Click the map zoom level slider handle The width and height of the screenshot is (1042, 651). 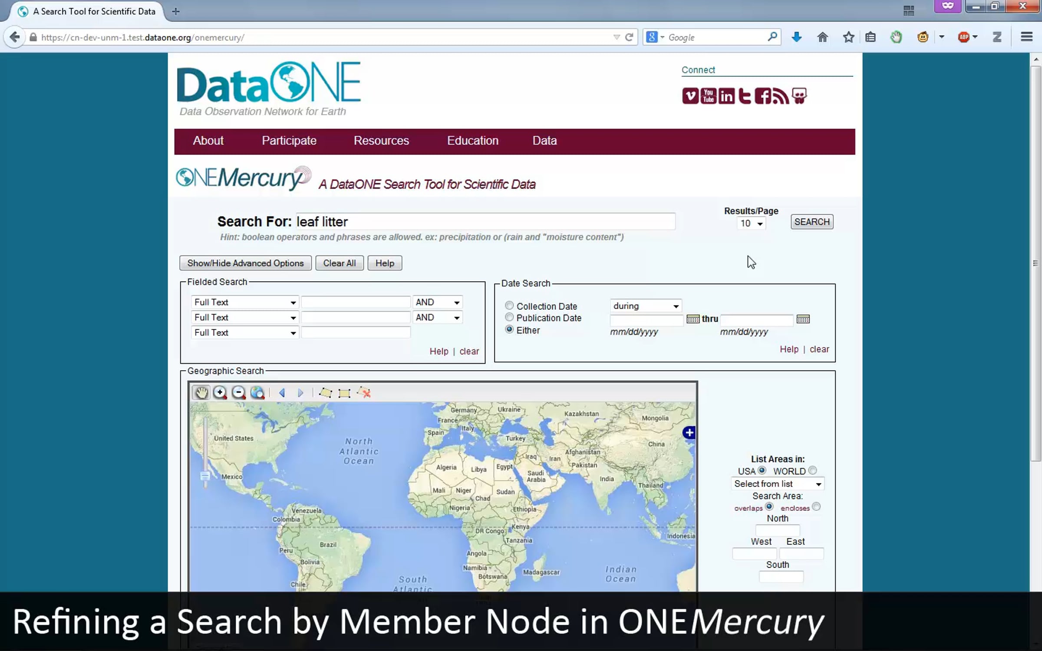click(205, 476)
